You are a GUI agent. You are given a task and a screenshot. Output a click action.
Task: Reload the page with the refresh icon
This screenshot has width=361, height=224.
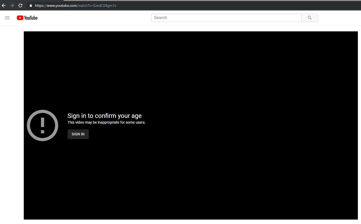[20, 5]
